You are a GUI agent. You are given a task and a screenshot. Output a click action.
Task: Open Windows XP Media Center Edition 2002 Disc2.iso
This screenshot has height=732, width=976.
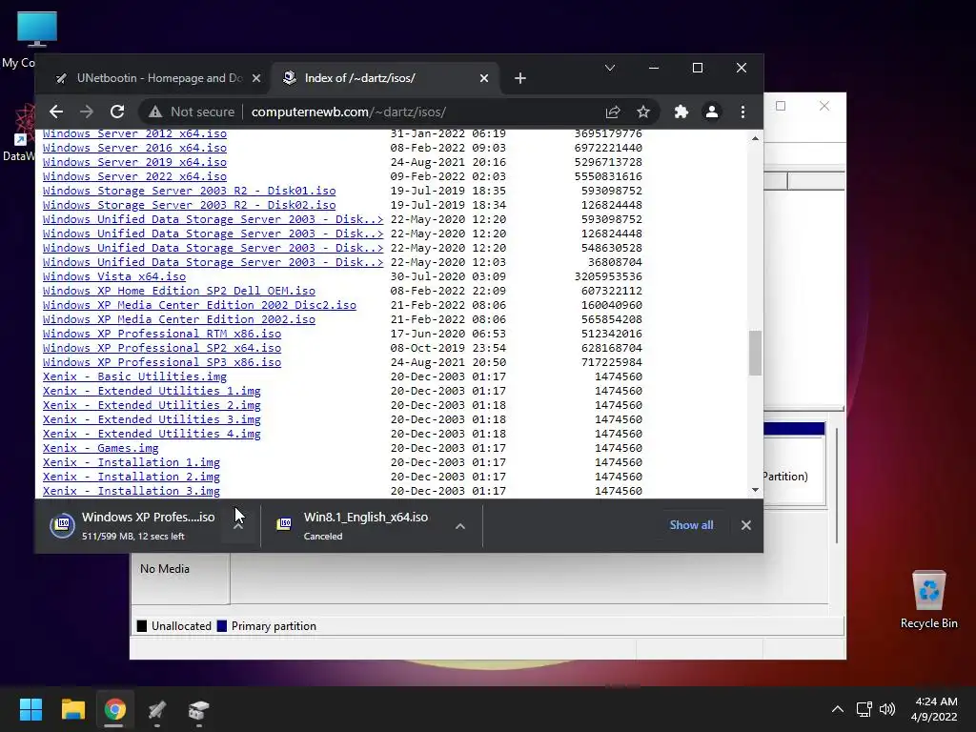[x=199, y=306]
